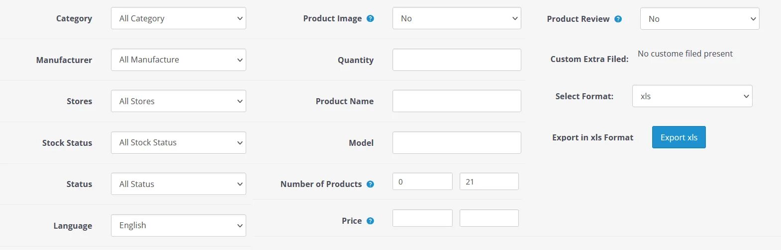Open the Stock Status dropdown
The image size is (781, 250).
click(179, 142)
